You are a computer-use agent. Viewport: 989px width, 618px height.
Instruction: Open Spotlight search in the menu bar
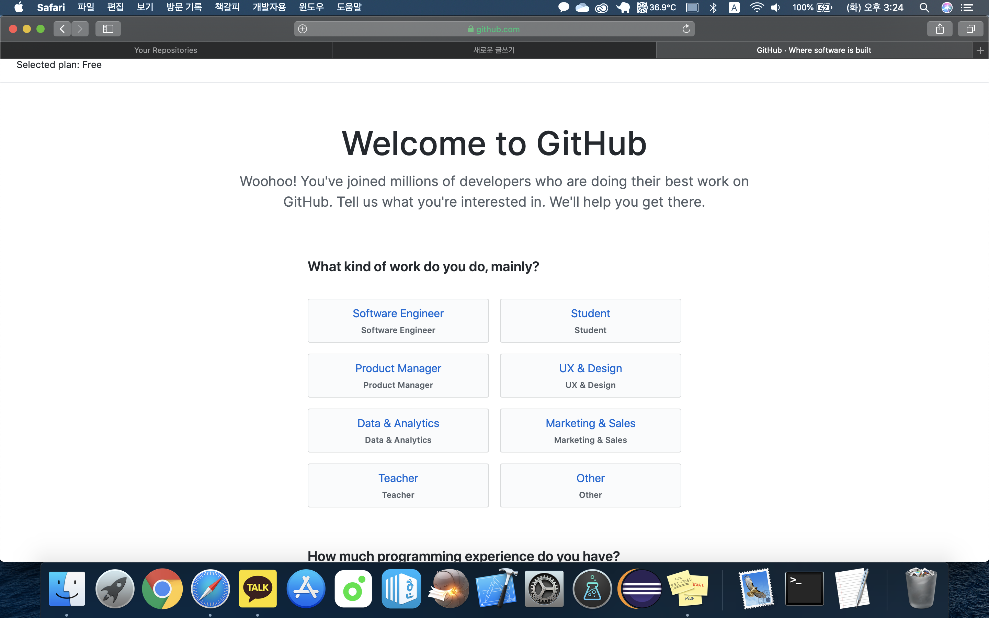coord(924,7)
